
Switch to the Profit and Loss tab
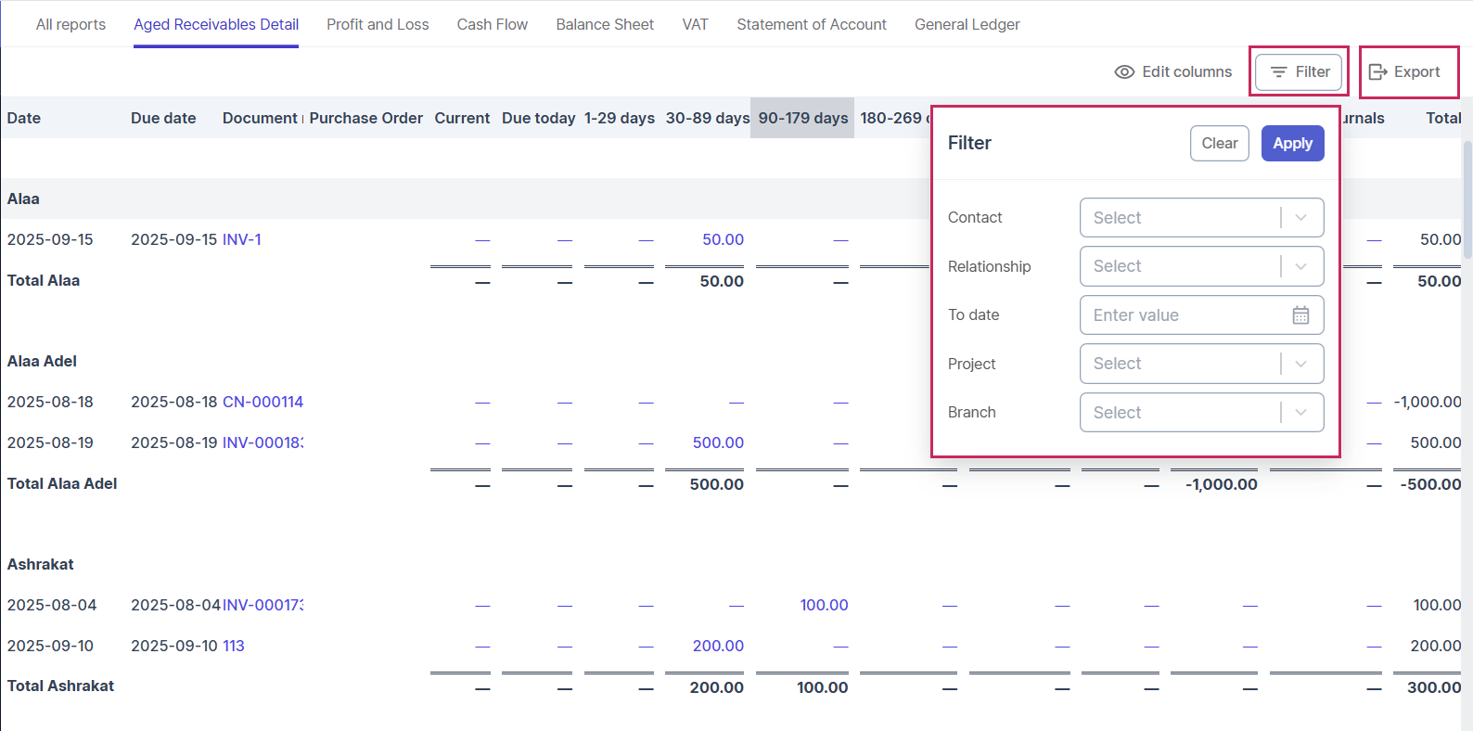tap(378, 25)
